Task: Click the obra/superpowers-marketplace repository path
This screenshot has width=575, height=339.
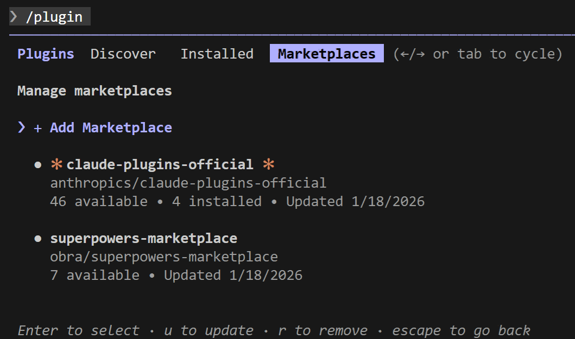Action: (163, 257)
